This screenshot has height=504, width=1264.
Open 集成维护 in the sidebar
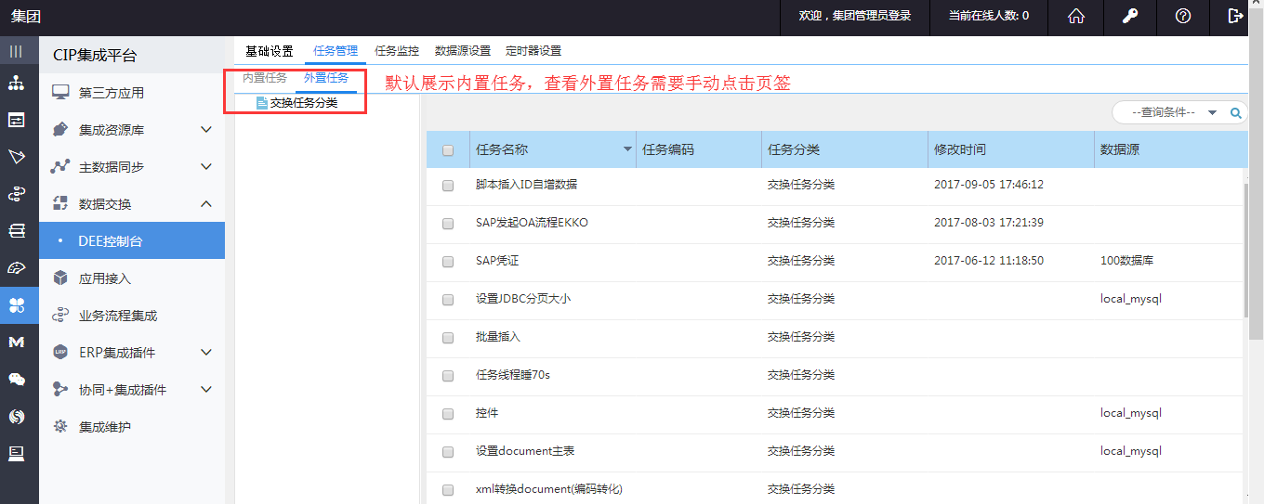[104, 427]
